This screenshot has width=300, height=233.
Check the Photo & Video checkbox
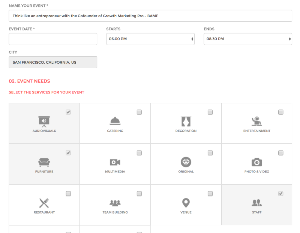pos(280,153)
